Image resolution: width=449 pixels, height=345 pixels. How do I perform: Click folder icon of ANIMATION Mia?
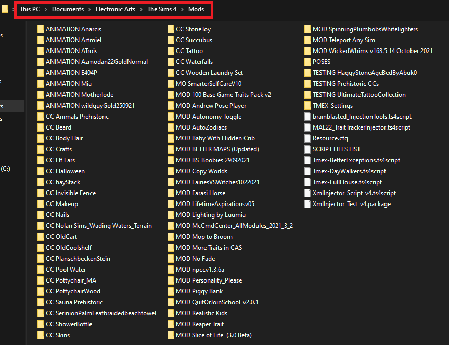41,84
